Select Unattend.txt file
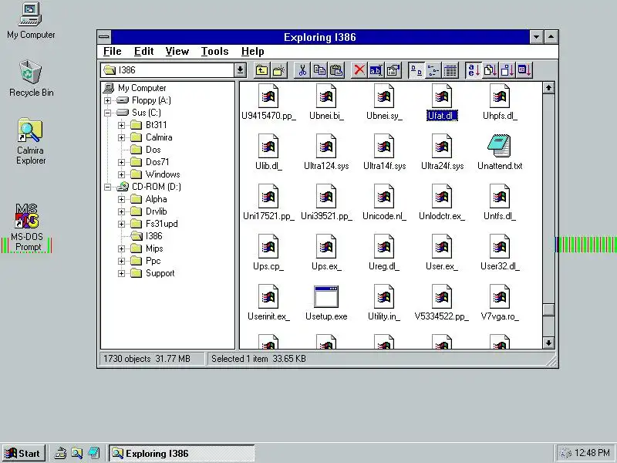 pos(499,152)
